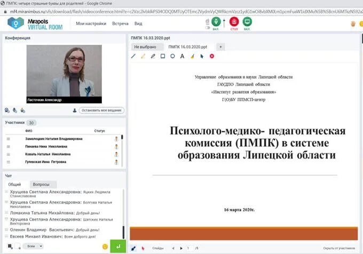Click the ФИО column header
The width and height of the screenshot is (363, 254).
pyautogui.click(x=29, y=131)
